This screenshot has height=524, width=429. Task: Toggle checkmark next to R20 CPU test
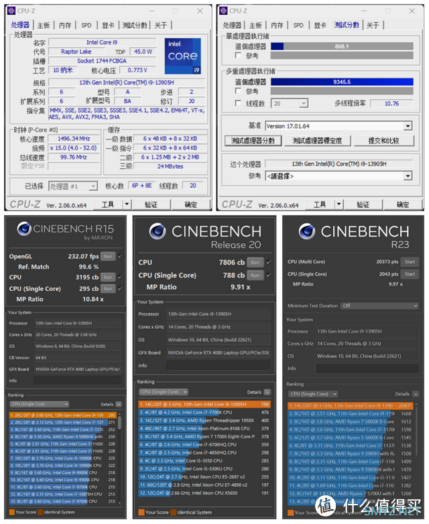coord(269,262)
